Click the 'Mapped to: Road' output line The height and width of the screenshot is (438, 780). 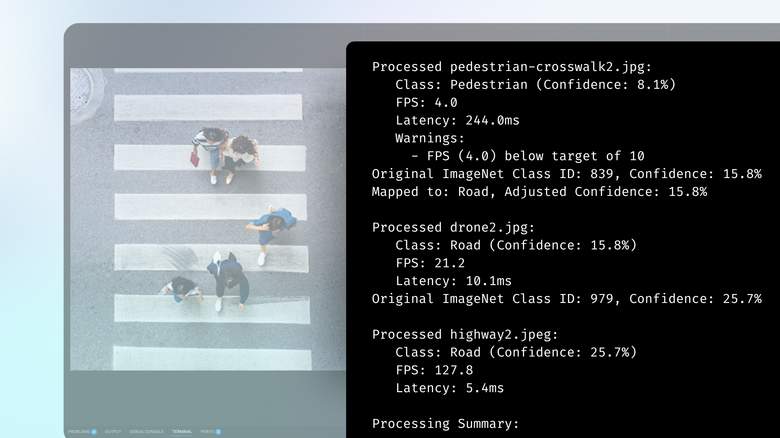[539, 192]
